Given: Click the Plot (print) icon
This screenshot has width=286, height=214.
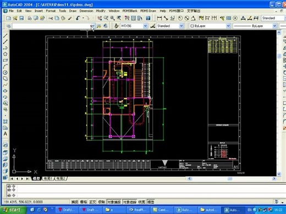Looking at the screenshot, I should (x=30, y=18).
